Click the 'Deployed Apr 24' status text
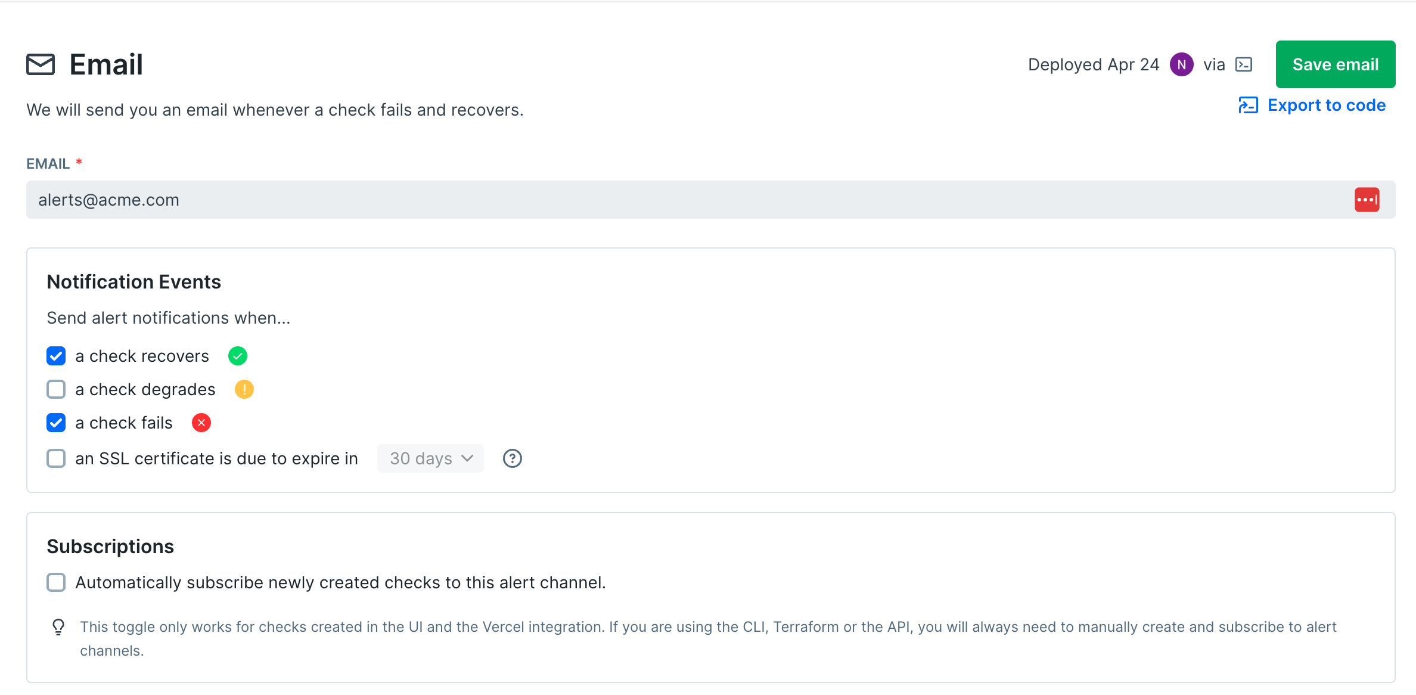The image size is (1416, 695). (x=1093, y=64)
